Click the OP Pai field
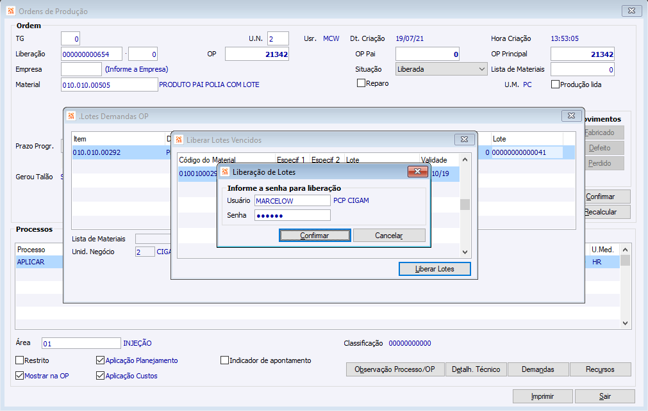The width and height of the screenshot is (648, 411). tap(428, 54)
